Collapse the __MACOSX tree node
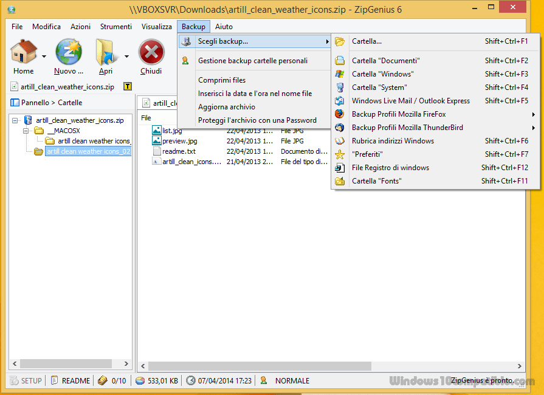Image resolution: width=544 pixels, height=395 pixels. [x=27, y=131]
